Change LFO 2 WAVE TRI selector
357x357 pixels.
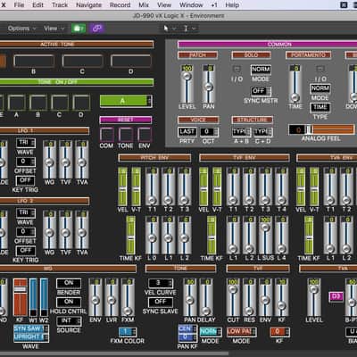pos(26,213)
